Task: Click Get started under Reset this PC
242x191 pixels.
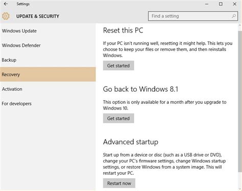Action: [x=118, y=66]
